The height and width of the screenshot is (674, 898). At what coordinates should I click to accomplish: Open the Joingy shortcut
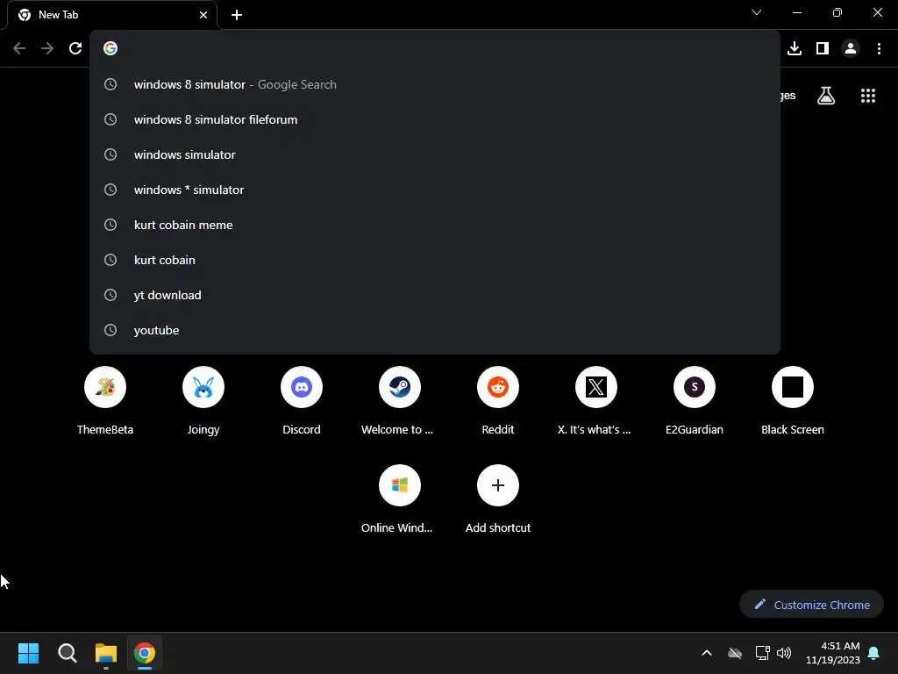pos(203,387)
